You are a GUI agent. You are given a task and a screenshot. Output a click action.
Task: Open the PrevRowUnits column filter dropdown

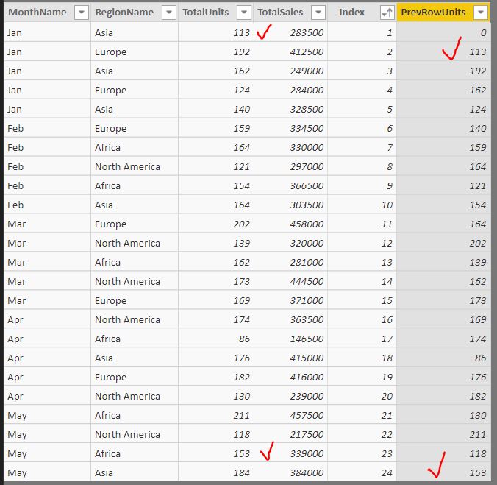pyautogui.click(x=481, y=13)
